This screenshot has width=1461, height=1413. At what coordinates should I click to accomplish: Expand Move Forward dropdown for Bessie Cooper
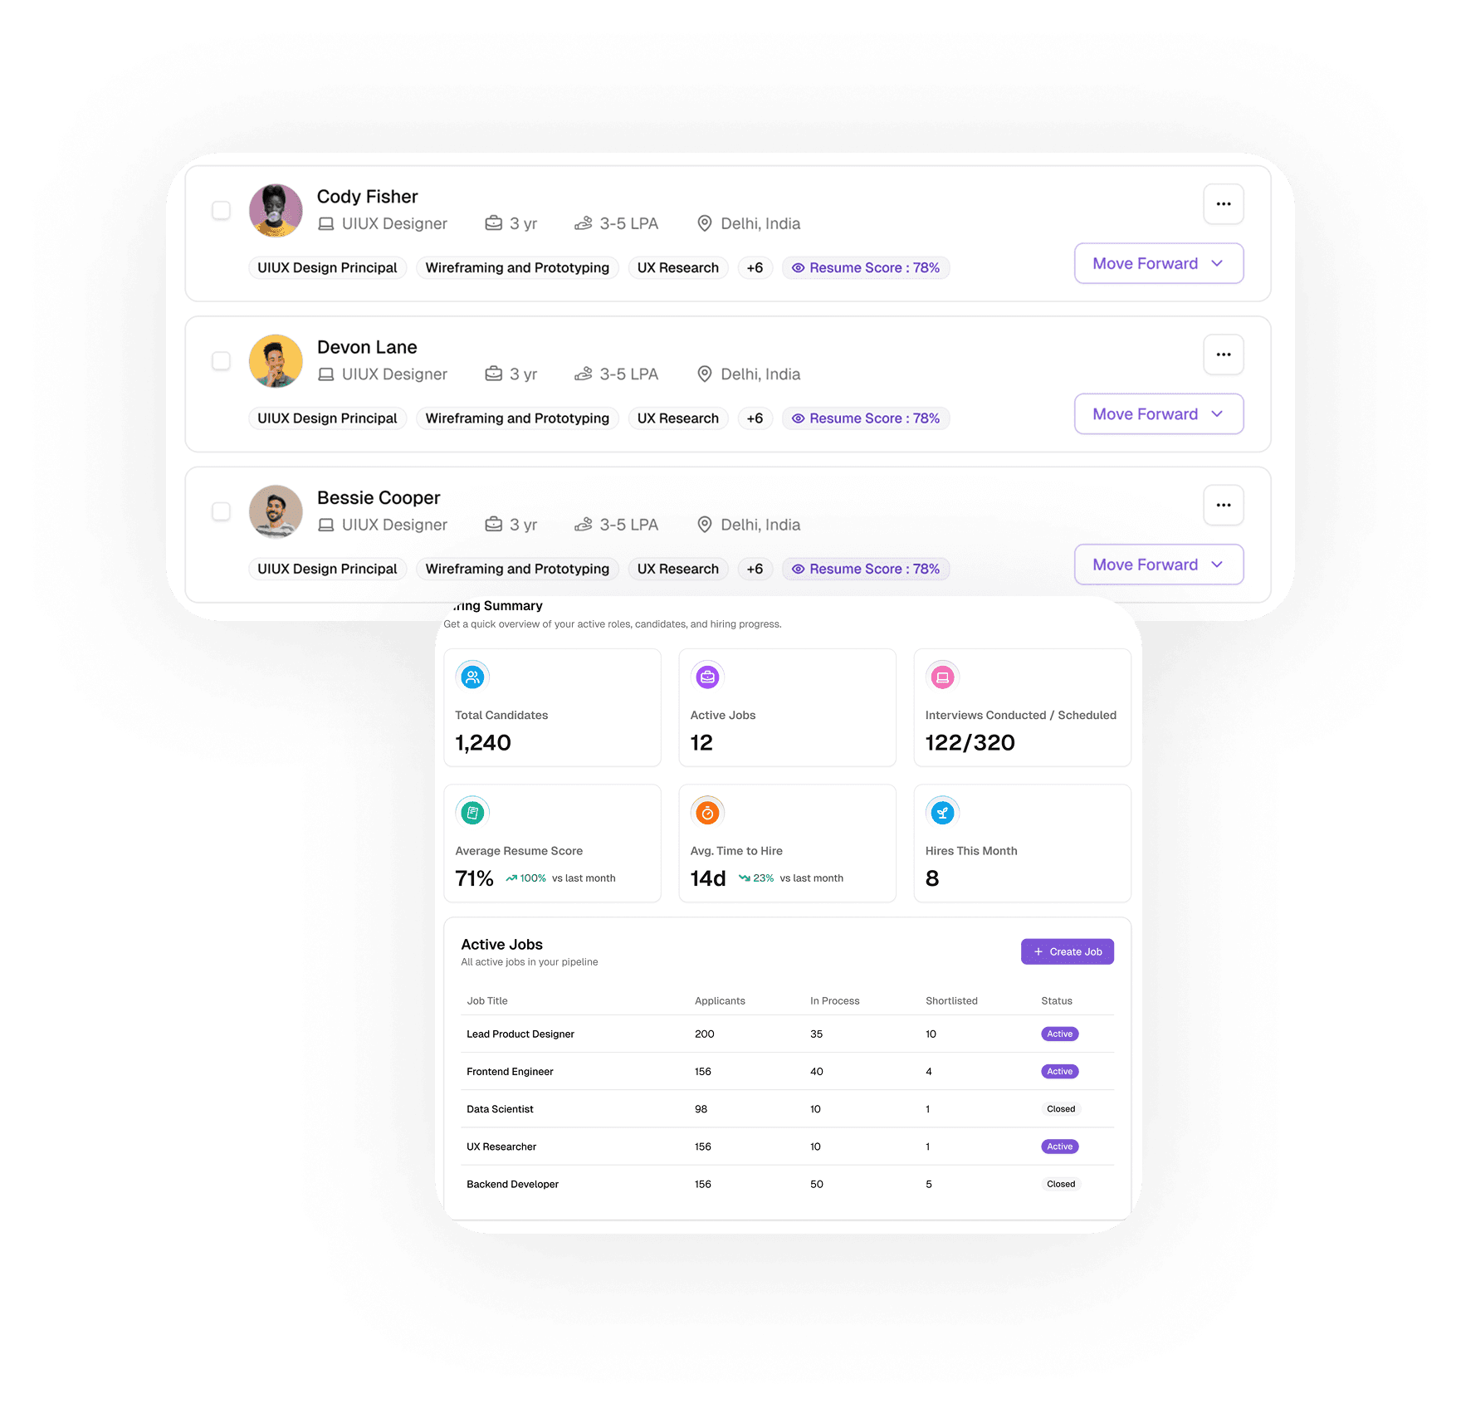(1159, 565)
